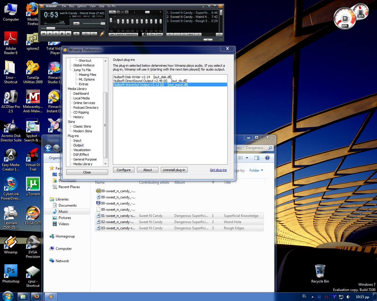Open Folder arrange-by dropdown in Explorer

(256, 170)
